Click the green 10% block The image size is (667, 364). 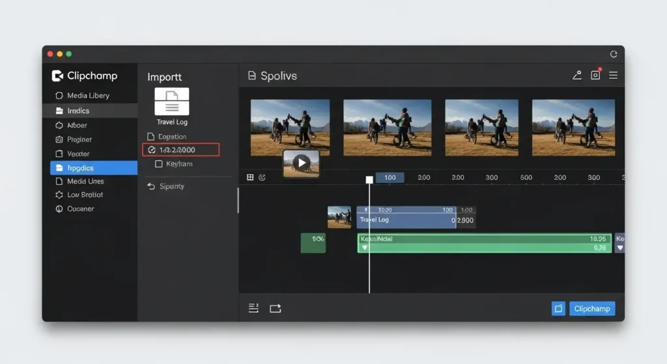(x=313, y=244)
